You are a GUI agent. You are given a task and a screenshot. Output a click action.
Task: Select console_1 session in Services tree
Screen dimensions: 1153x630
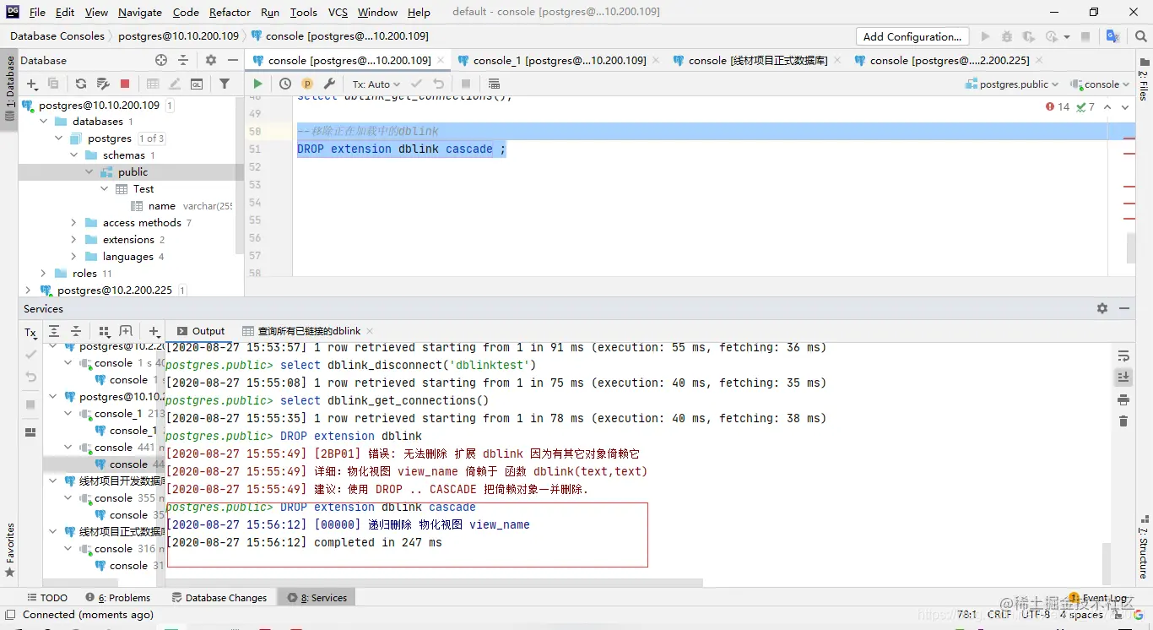click(118, 413)
